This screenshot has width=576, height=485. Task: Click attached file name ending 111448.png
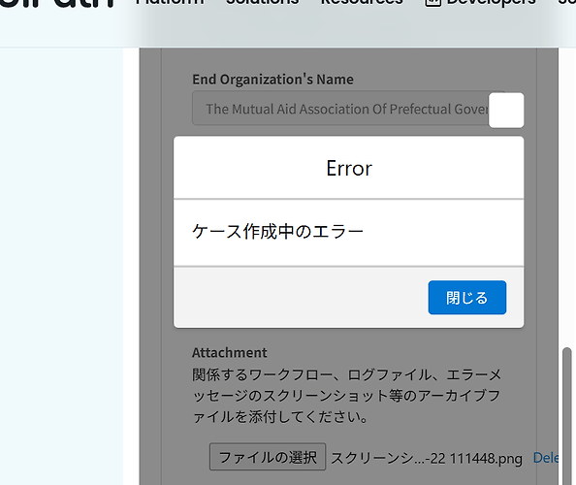427,458
